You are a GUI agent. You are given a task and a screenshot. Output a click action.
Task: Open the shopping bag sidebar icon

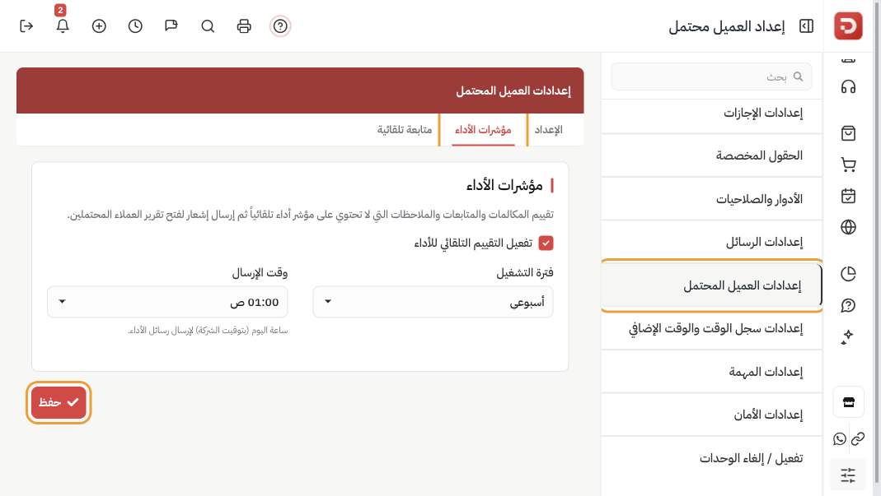coord(848,133)
